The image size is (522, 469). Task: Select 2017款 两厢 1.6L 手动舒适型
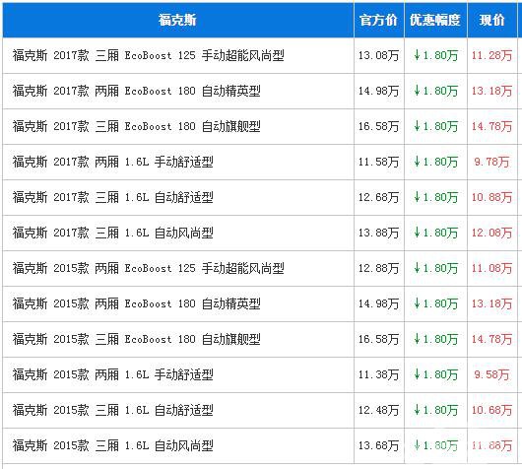113,162
